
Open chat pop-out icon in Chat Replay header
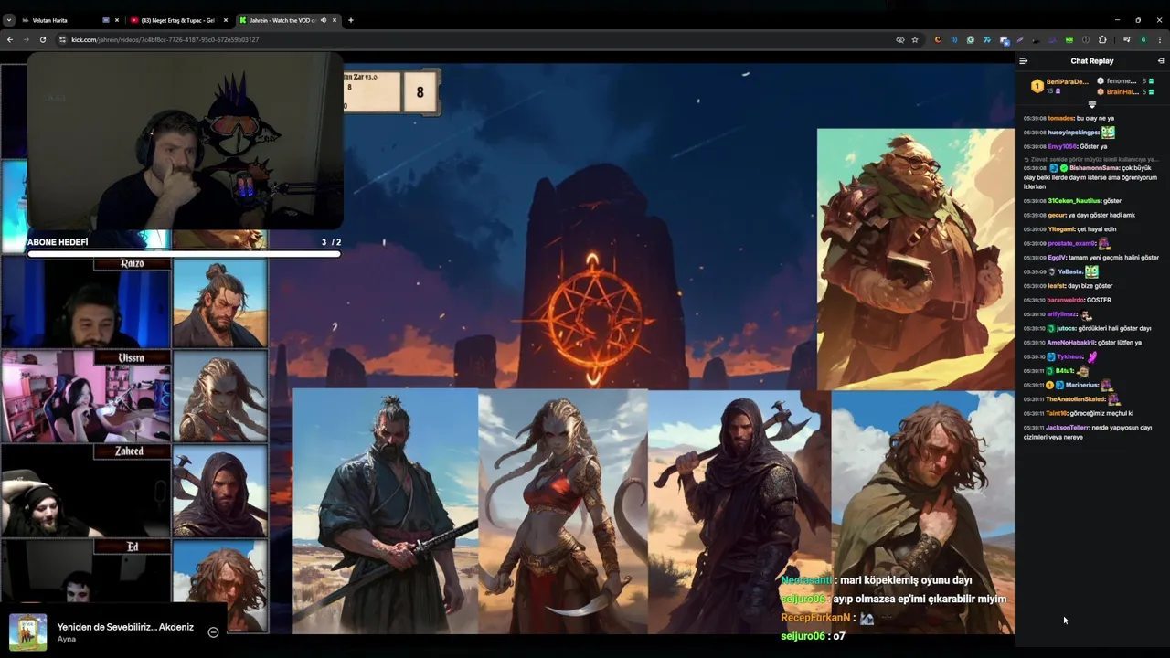tap(1161, 61)
